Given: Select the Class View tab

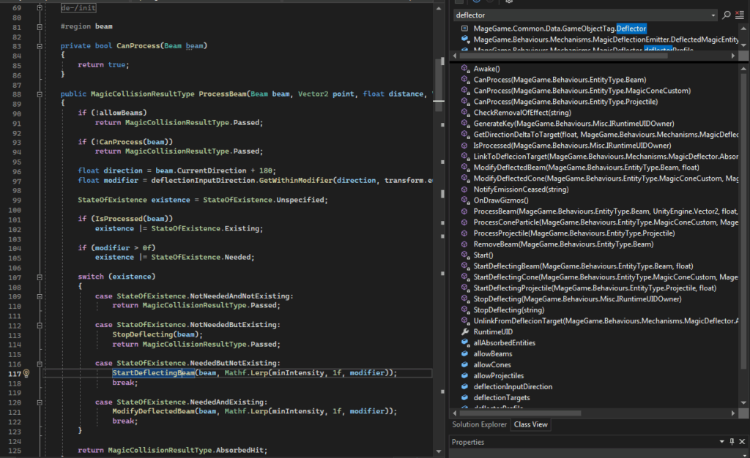Looking at the screenshot, I should pos(532,424).
